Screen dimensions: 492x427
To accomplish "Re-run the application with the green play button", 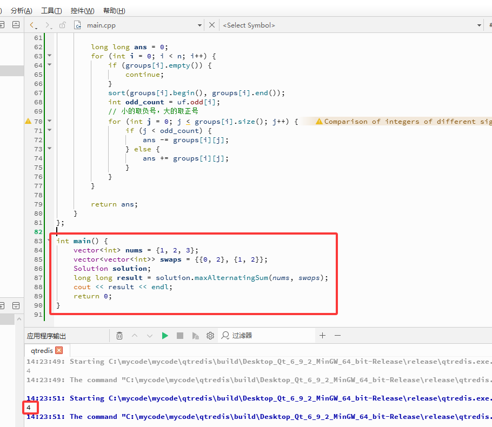I will [x=165, y=336].
